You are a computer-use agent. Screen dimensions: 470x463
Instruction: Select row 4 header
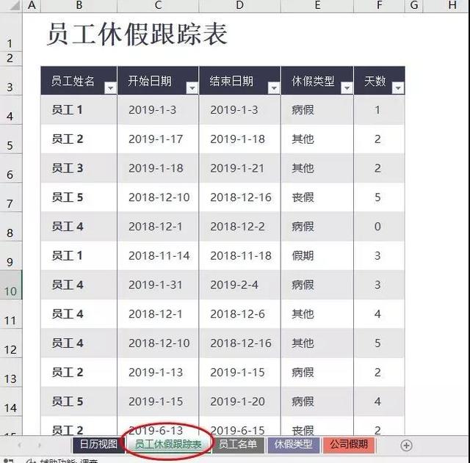pyautogui.click(x=11, y=110)
